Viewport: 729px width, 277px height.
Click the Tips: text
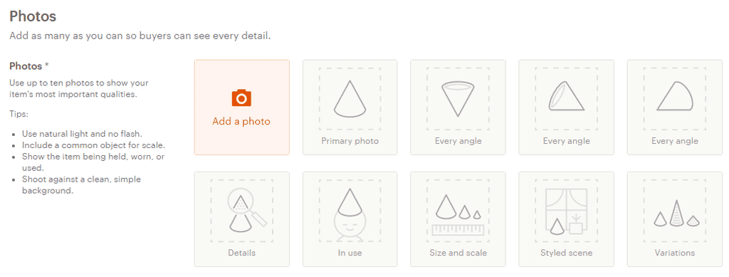[x=19, y=114]
